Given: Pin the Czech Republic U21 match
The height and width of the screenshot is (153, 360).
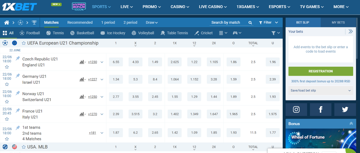Looking at the screenshot, I should click(x=18, y=58).
